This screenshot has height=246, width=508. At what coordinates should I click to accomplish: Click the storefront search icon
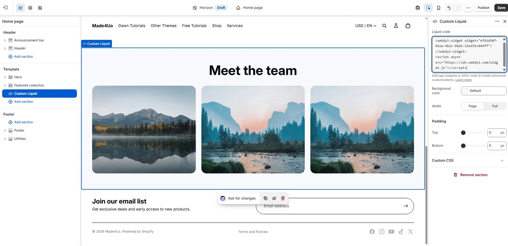[x=384, y=26]
